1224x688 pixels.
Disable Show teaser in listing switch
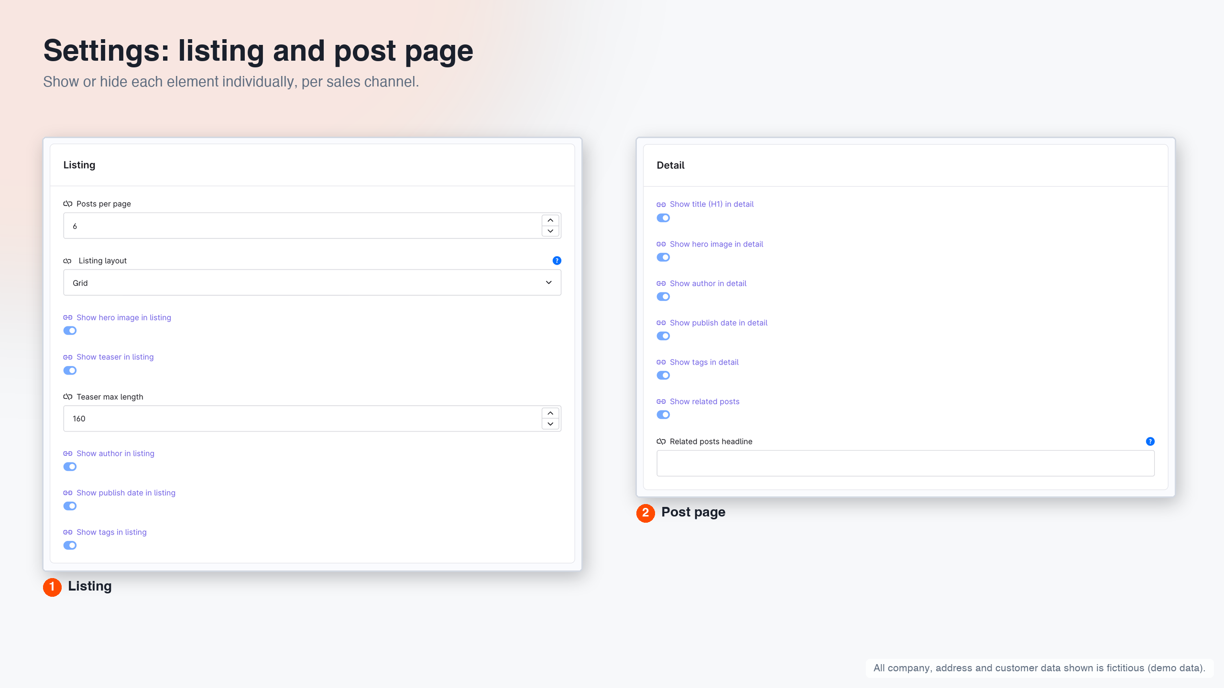pyautogui.click(x=70, y=370)
